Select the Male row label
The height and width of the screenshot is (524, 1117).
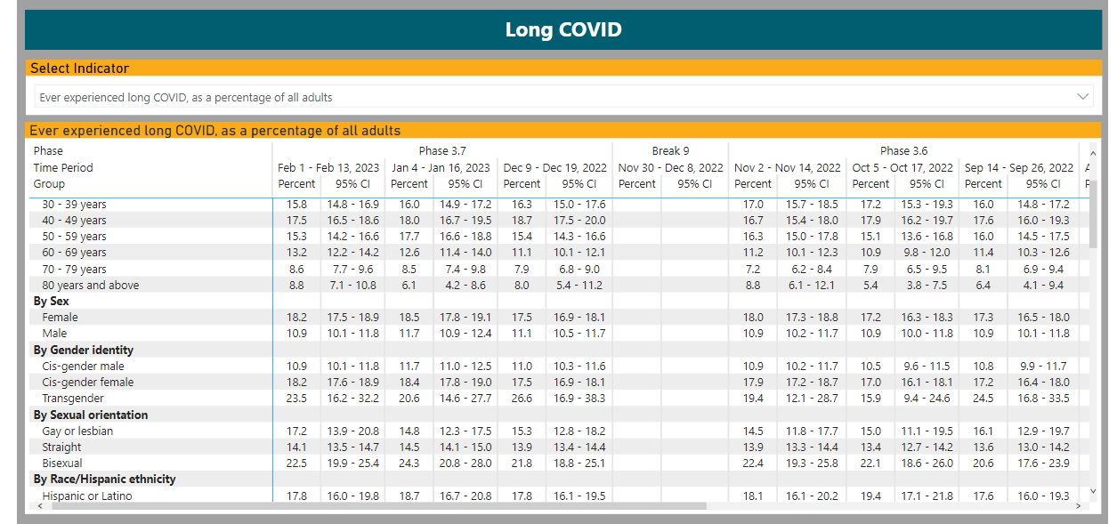pyautogui.click(x=54, y=333)
